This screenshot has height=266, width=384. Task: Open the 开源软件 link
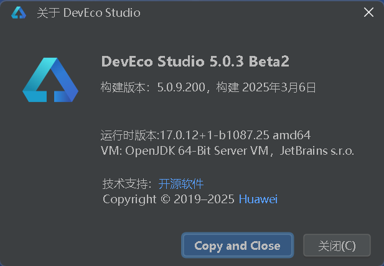[181, 183]
